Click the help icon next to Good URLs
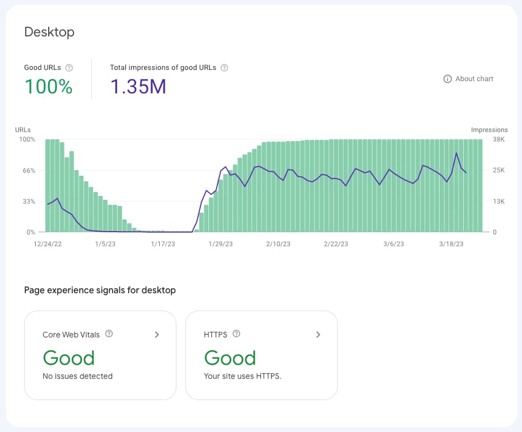 (x=69, y=67)
